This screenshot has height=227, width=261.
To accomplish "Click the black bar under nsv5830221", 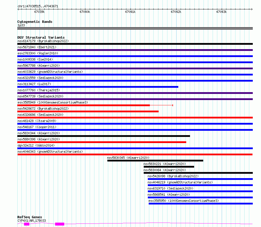I will click(x=169, y=167).
